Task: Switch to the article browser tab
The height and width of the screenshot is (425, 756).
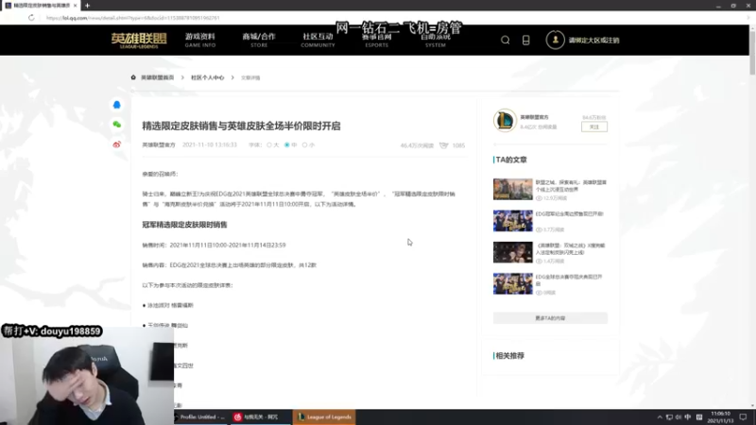Action: [40, 6]
